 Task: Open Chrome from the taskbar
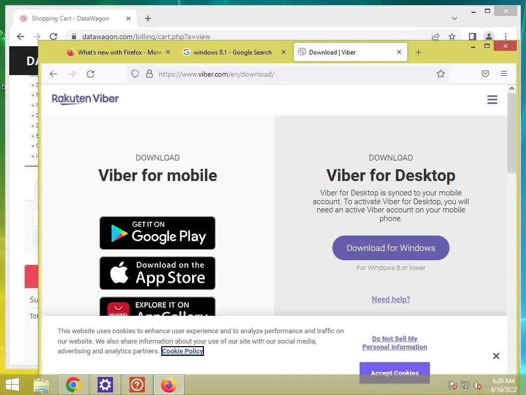coord(73,385)
